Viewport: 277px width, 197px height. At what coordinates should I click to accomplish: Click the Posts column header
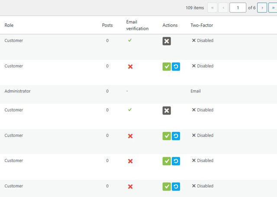tap(107, 25)
